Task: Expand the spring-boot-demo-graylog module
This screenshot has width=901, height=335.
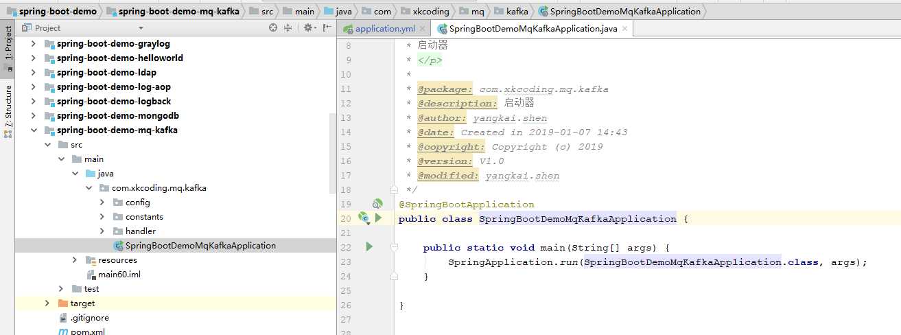Action: (33, 44)
